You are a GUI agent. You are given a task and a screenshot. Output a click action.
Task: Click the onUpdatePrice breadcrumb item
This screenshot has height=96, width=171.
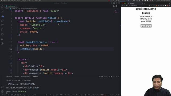[x=32, y=9]
